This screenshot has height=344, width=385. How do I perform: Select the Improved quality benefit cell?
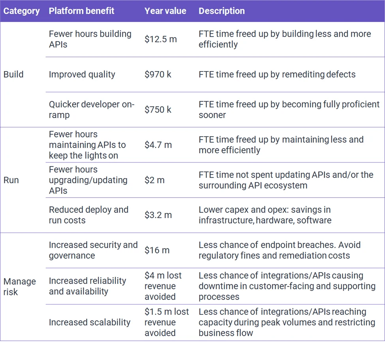82,74
